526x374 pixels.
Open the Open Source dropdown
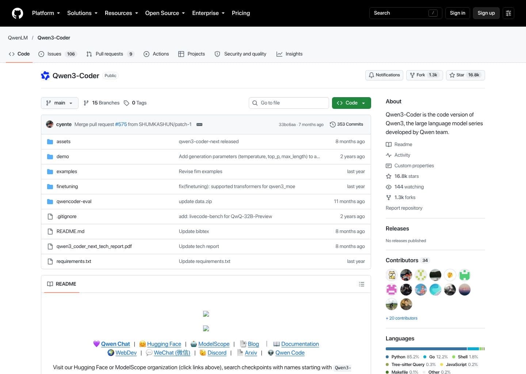165,13
